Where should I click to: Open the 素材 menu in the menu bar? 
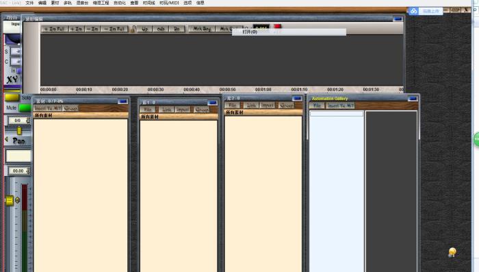tap(55, 3)
